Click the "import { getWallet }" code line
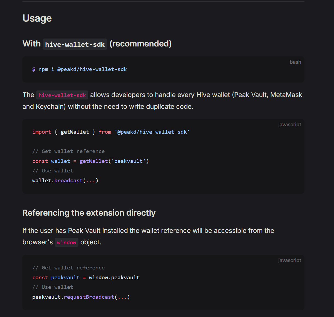 click(x=111, y=132)
